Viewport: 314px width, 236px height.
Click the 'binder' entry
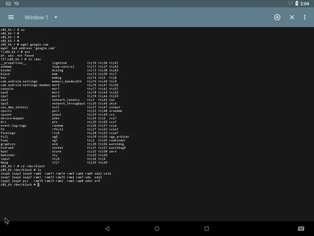[6, 70]
